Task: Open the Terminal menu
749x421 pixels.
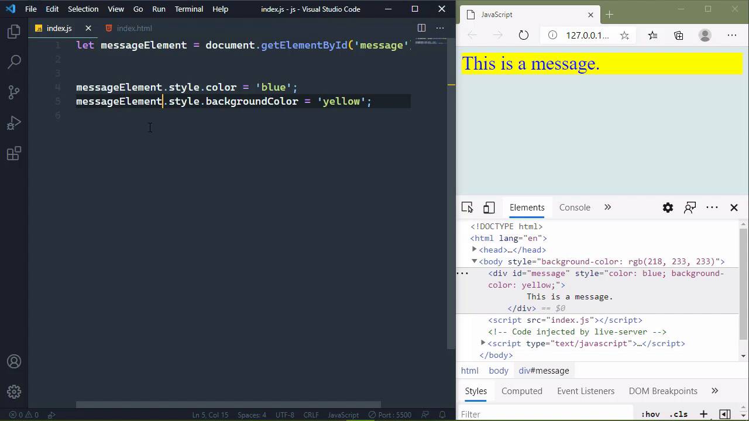Action: tap(189, 9)
